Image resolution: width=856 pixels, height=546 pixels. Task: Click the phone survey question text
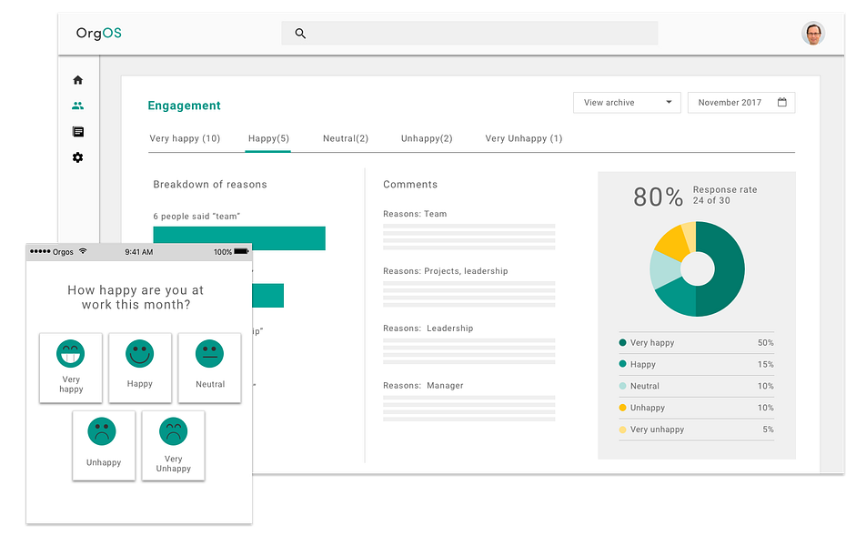(136, 298)
